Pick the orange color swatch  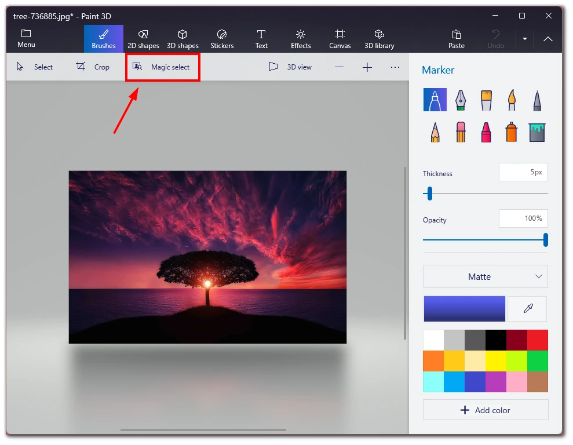[433, 361]
